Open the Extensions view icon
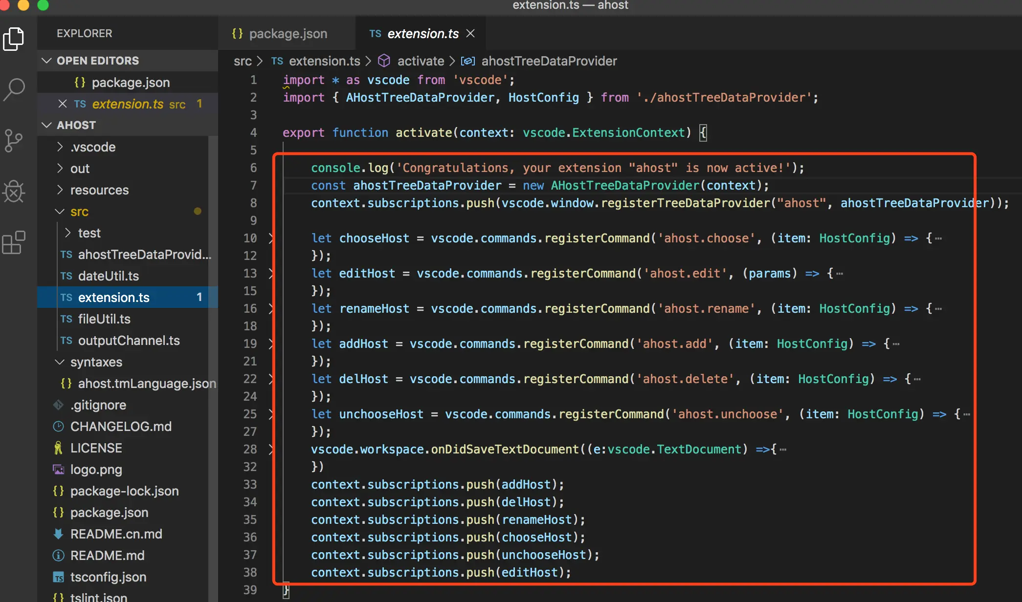 click(14, 242)
